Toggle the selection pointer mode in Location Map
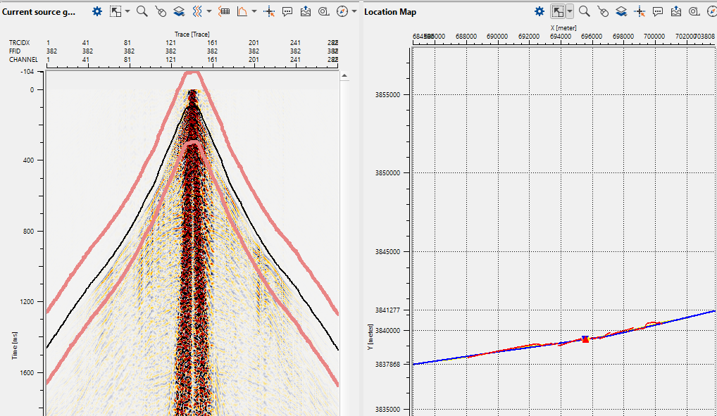717x416 pixels. pos(558,11)
